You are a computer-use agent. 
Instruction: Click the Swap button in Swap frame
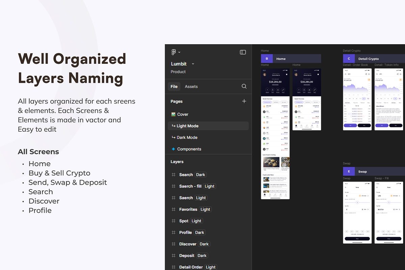[357, 239]
